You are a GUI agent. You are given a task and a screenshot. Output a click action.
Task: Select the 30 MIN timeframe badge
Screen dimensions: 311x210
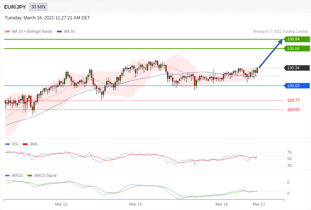(x=38, y=7)
